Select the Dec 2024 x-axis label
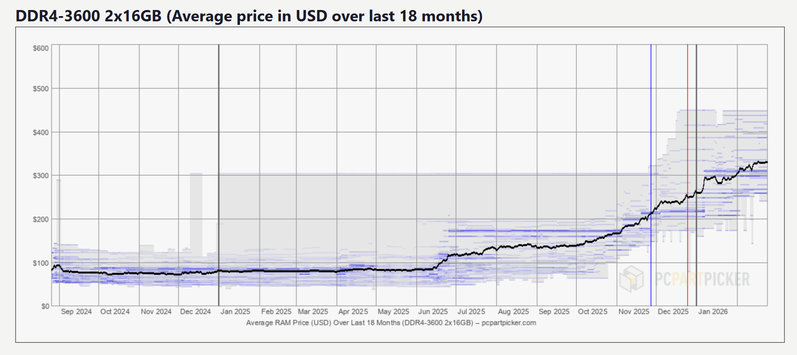797x355 pixels. click(195, 312)
